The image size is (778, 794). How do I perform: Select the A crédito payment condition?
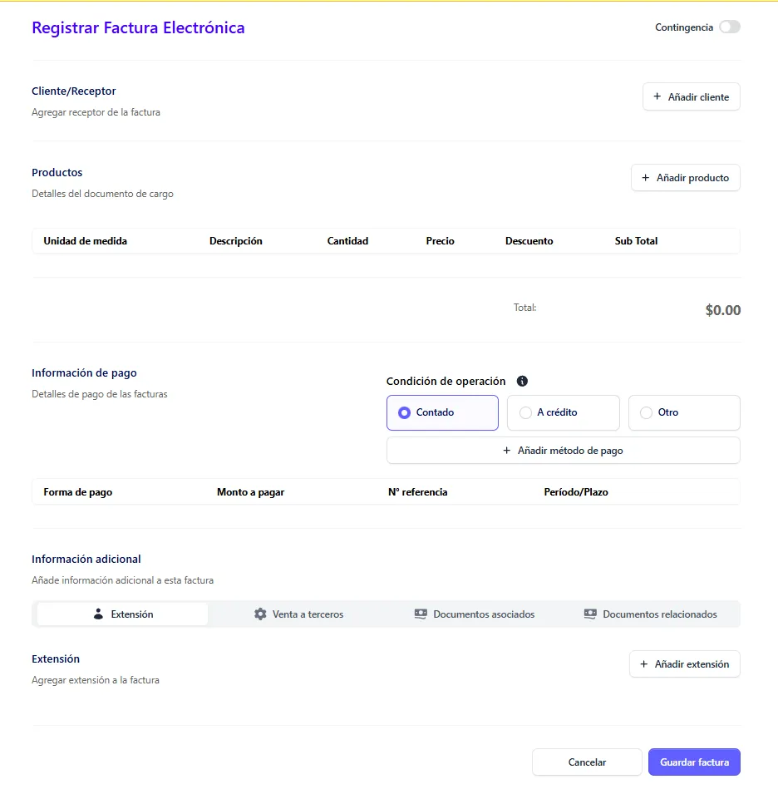tap(563, 412)
